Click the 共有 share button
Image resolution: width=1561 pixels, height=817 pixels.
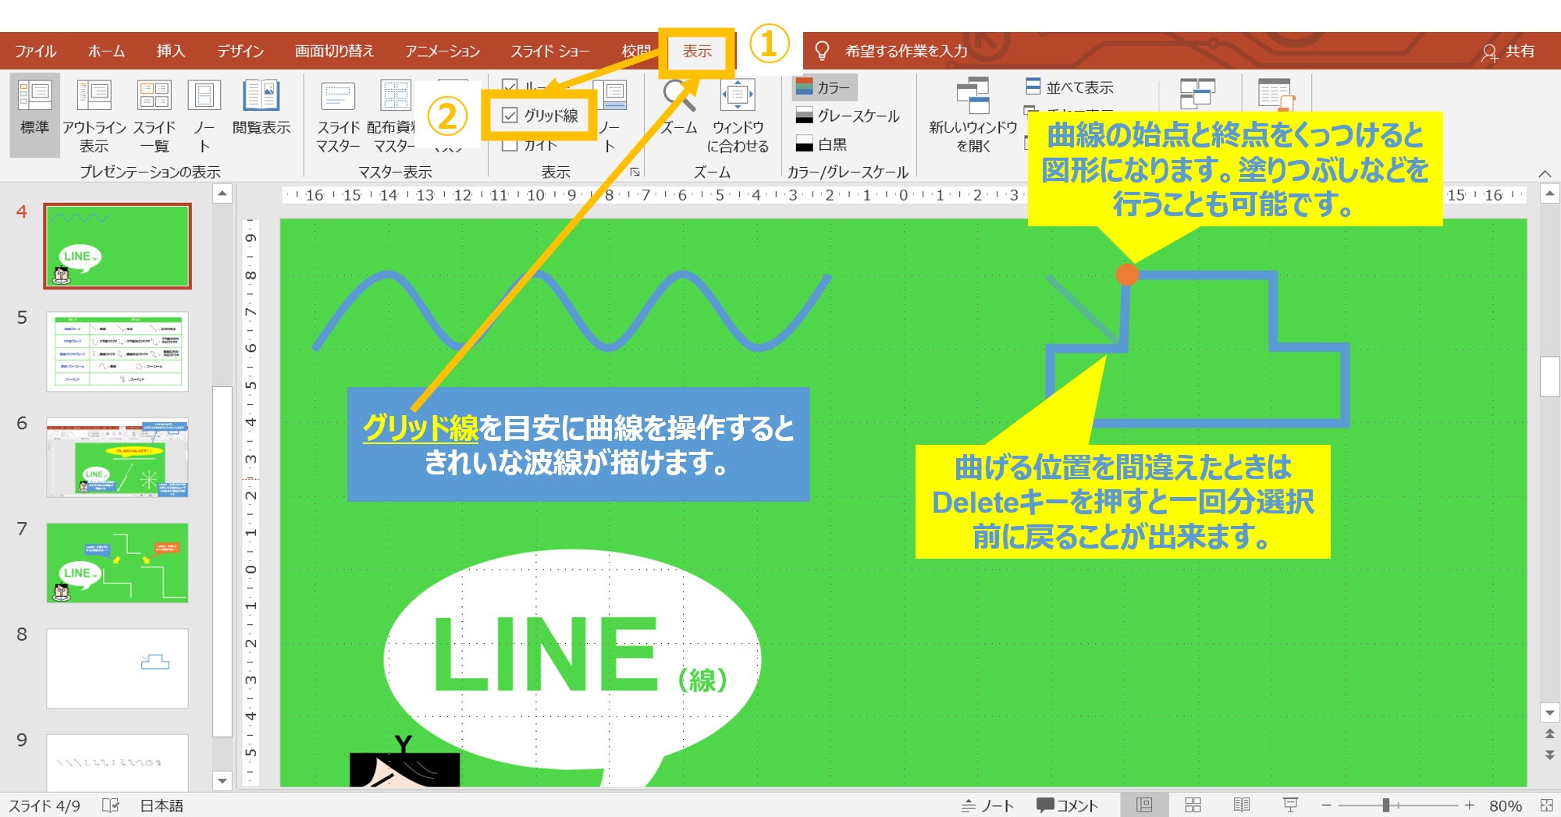click(x=1507, y=52)
